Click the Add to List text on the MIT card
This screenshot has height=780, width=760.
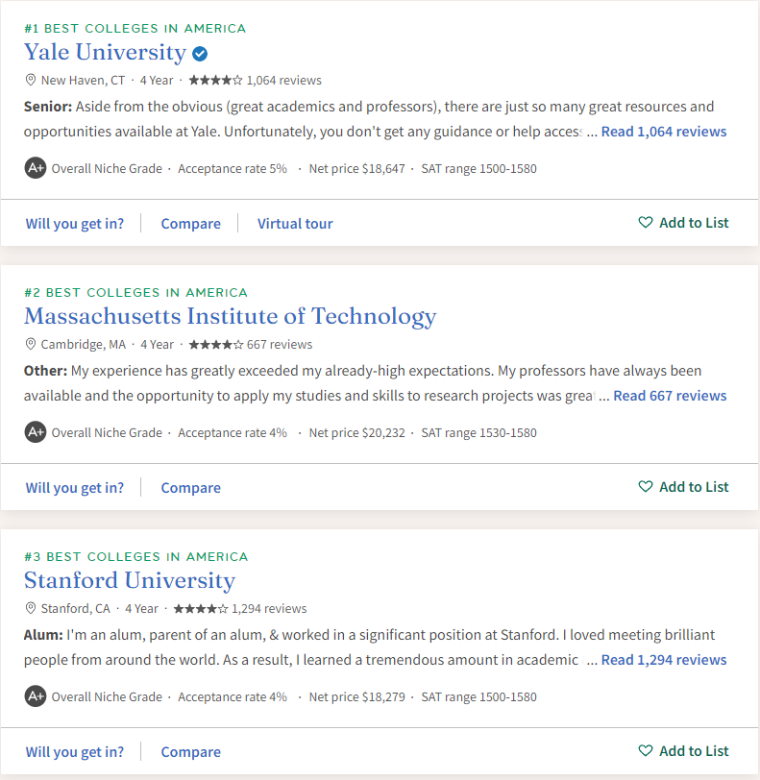coord(694,486)
